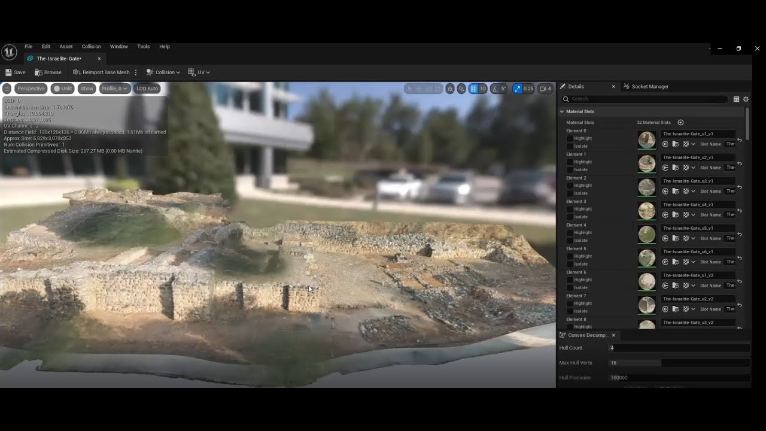This screenshot has height=431, width=766.
Task: Adjust the Hull Precision value field
Action: click(679, 378)
